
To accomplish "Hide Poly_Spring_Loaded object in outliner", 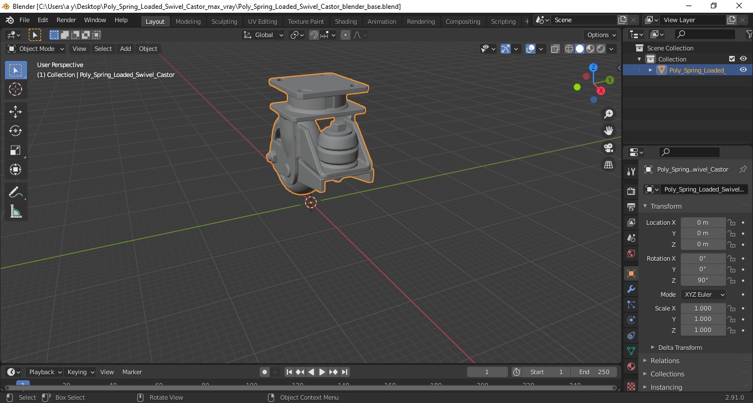I will pyautogui.click(x=743, y=70).
